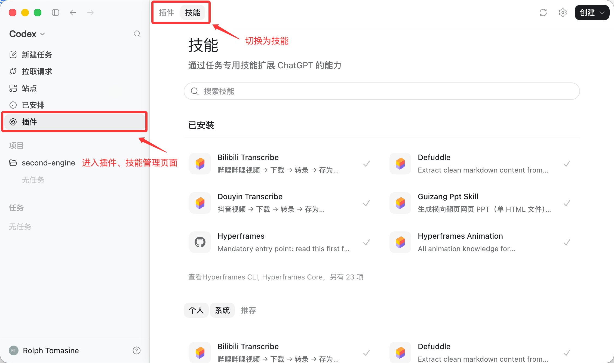
Task: Switch to the 插件 top tab
Action: tap(167, 13)
